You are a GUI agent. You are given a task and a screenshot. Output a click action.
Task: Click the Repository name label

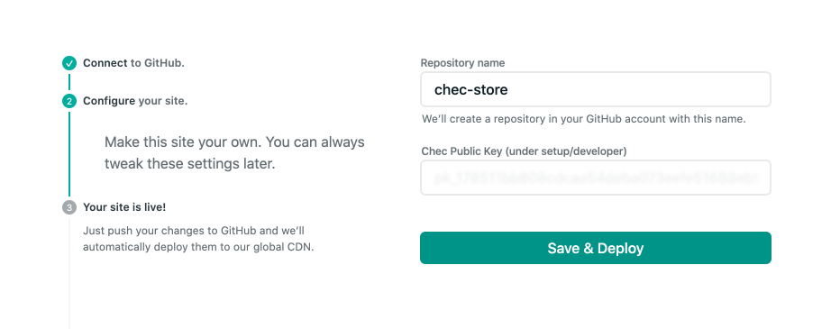(x=462, y=63)
